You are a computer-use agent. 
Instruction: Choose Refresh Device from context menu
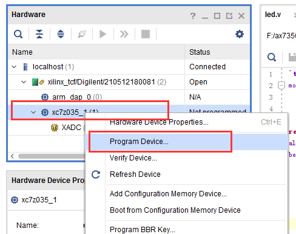pyautogui.click(x=187, y=174)
